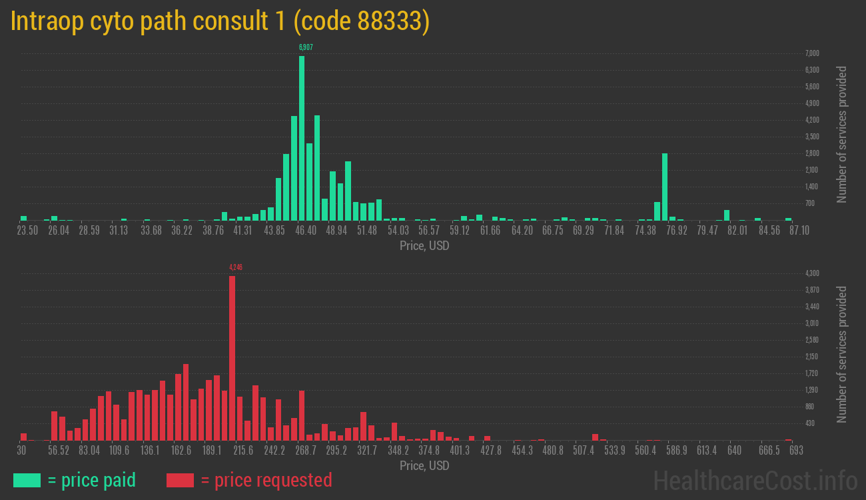Click the tall green bar near 76.92
The height and width of the screenshot is (500, 866).
pyautogui.click(x=665, y=187)
